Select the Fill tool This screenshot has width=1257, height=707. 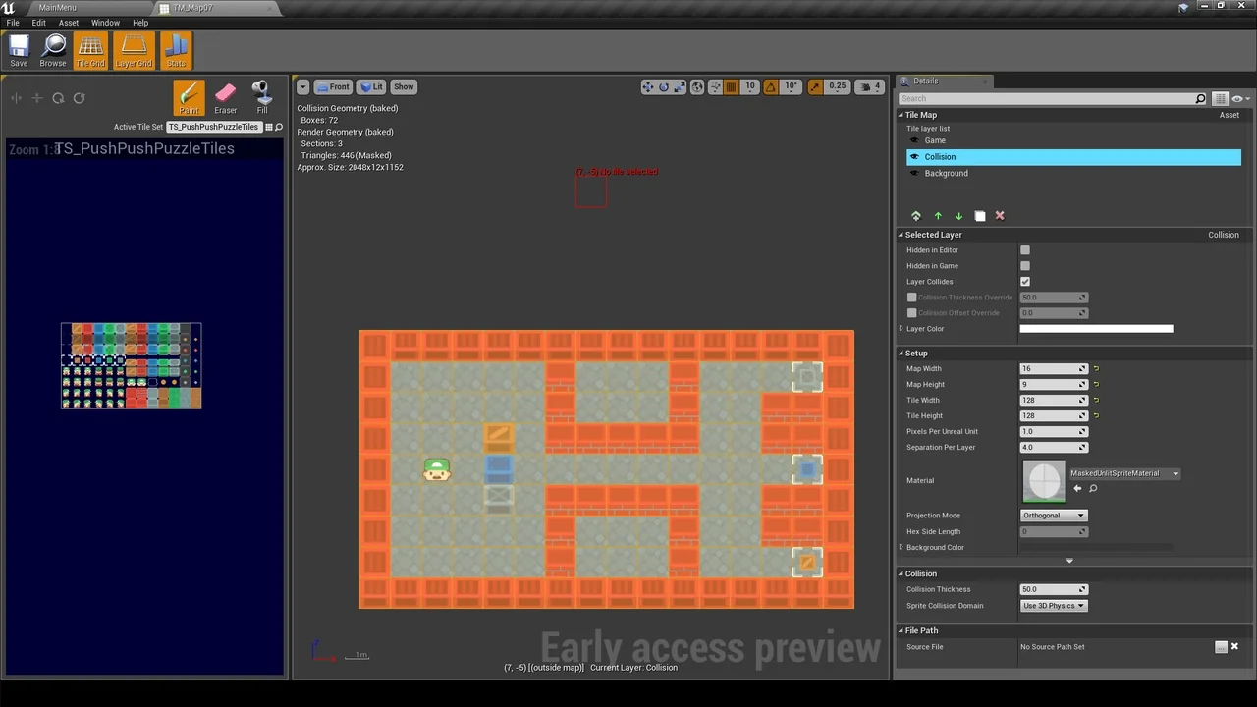tap(262, 97)
